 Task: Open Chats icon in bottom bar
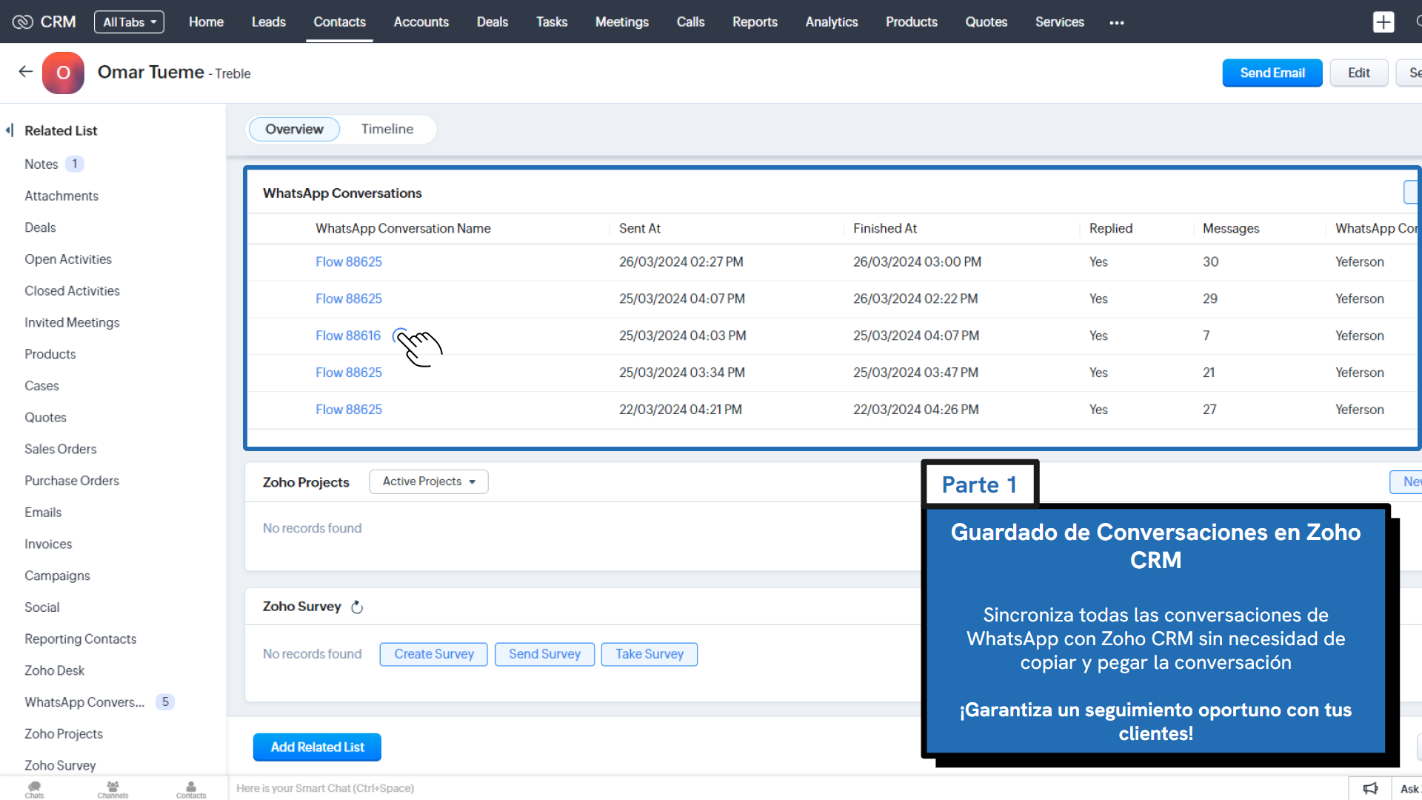34,789
